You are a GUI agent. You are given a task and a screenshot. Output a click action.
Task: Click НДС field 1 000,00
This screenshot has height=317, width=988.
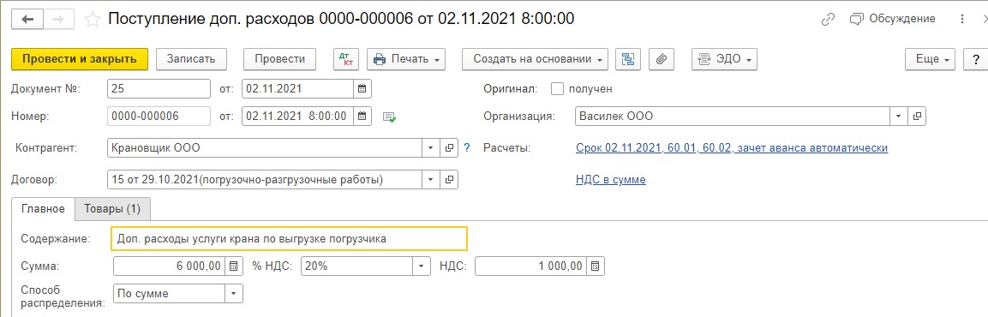(x=530, y=266)
